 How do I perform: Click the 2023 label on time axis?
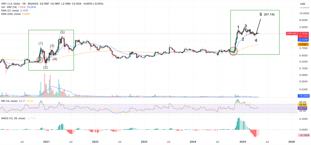point(144,142)
